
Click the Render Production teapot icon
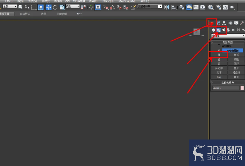point(232,7)
